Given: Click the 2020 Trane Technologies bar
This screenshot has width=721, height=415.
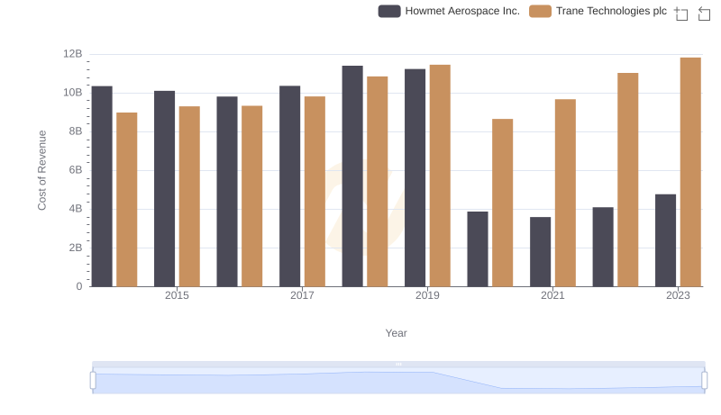Looking at the screenshot, I should pos(502,203).
